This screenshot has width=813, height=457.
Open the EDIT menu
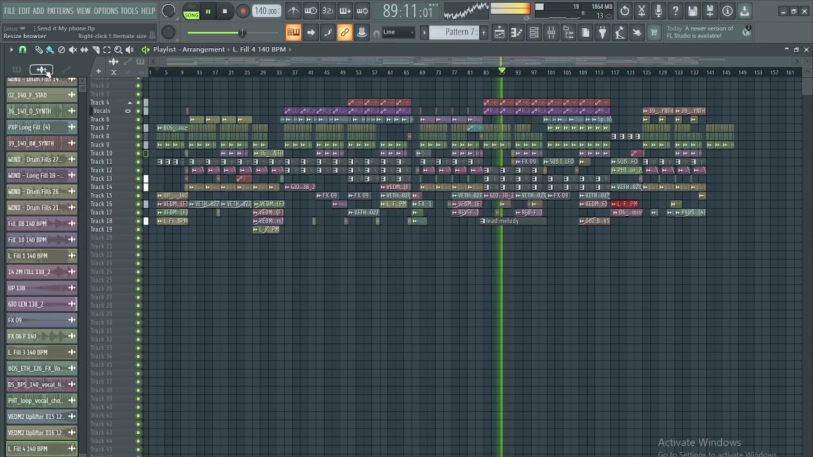(x=24, y=11)
